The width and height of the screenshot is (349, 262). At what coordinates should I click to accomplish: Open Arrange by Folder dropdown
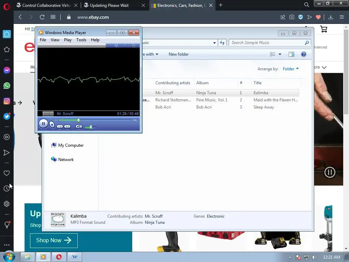[x=291, y=69]
